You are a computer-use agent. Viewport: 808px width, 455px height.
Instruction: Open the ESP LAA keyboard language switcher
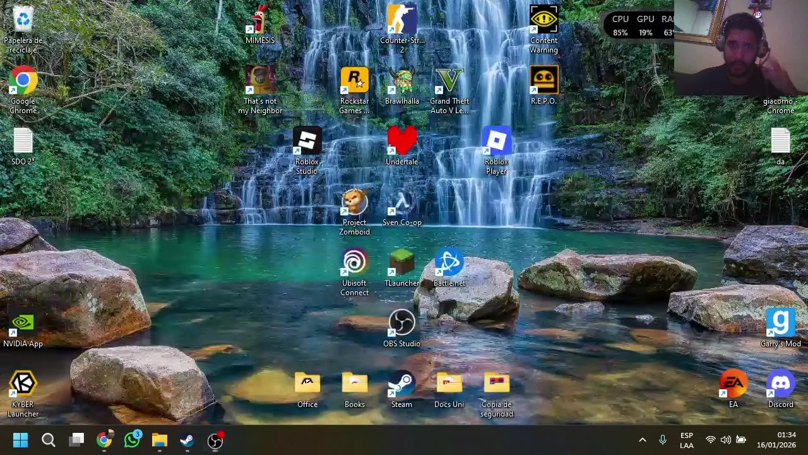coord(687,440)
